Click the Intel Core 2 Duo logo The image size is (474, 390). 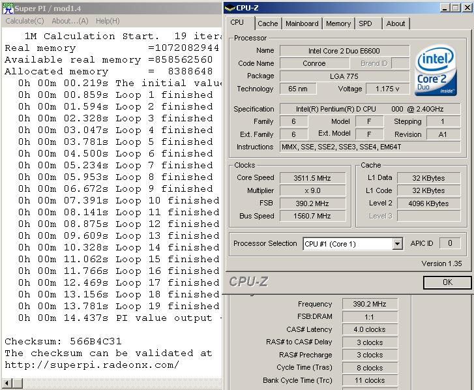point(436,71)
